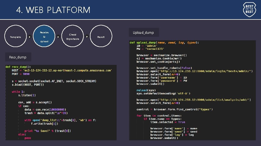Click the "browser.form['log'] = log" line
261x146 pixels.
(x=172, y=135)
